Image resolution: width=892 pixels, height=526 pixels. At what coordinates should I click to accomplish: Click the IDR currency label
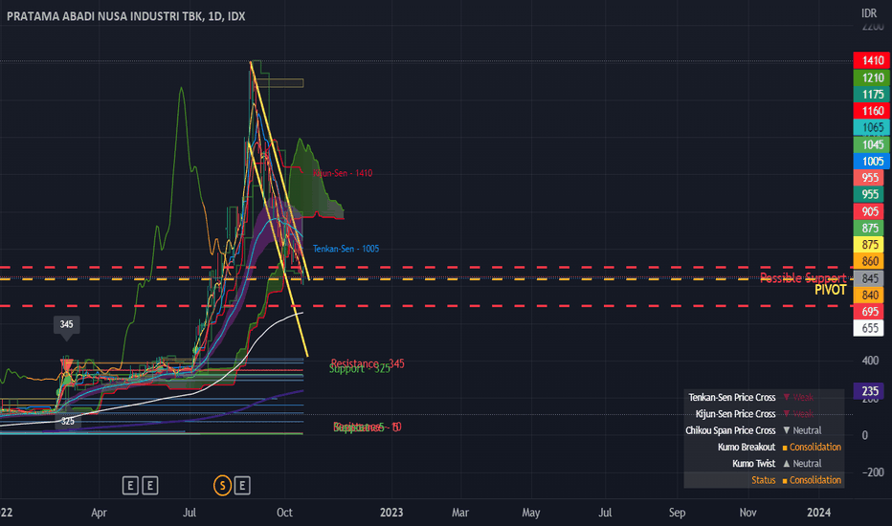pyautogui.click(x=869, y=13)
